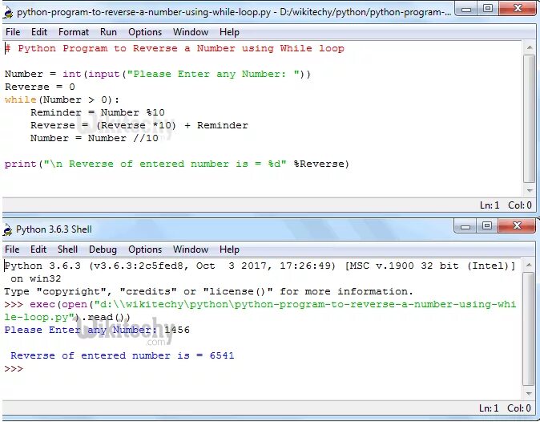540x422 pixels.
Task: Click the 'Python 3.6.3 Shell' window title
Action: coord(54,229)
